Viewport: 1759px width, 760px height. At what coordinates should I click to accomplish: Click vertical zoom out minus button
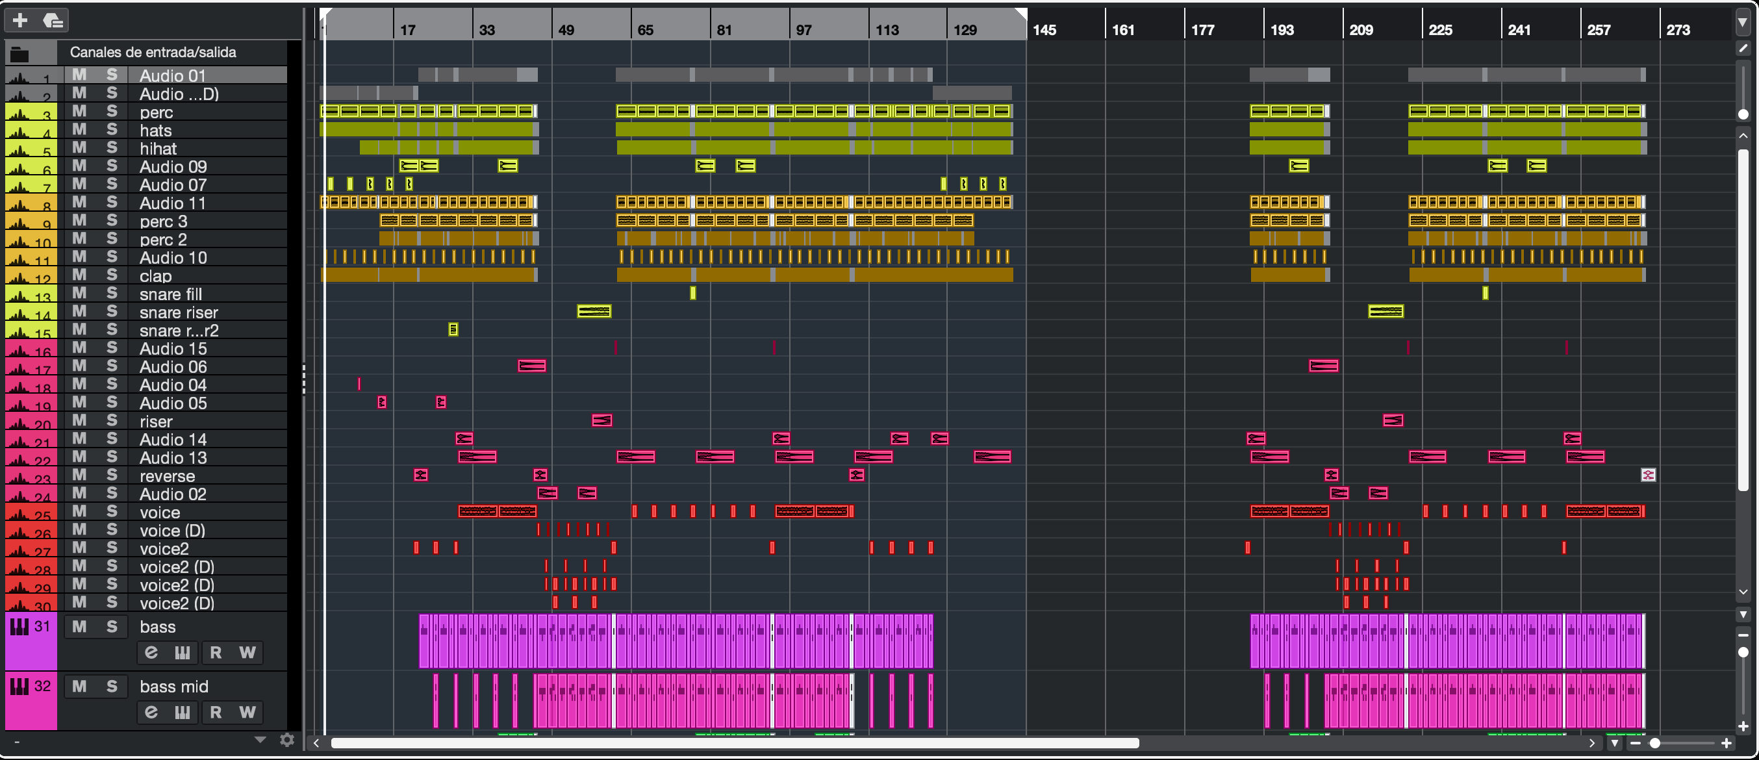coord(1743,635)
